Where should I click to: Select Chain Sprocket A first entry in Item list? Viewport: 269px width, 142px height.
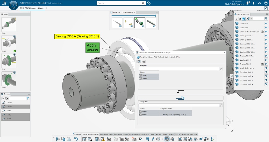(246, 36)
